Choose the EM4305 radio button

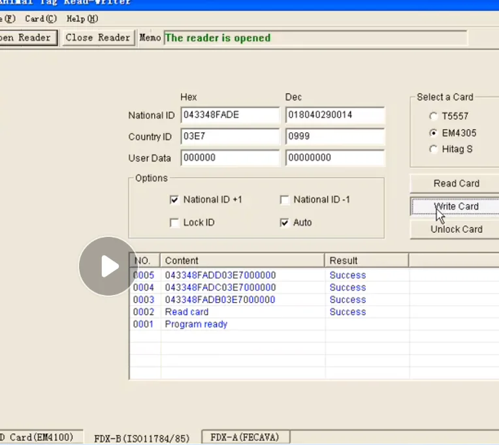click(433, 133)
